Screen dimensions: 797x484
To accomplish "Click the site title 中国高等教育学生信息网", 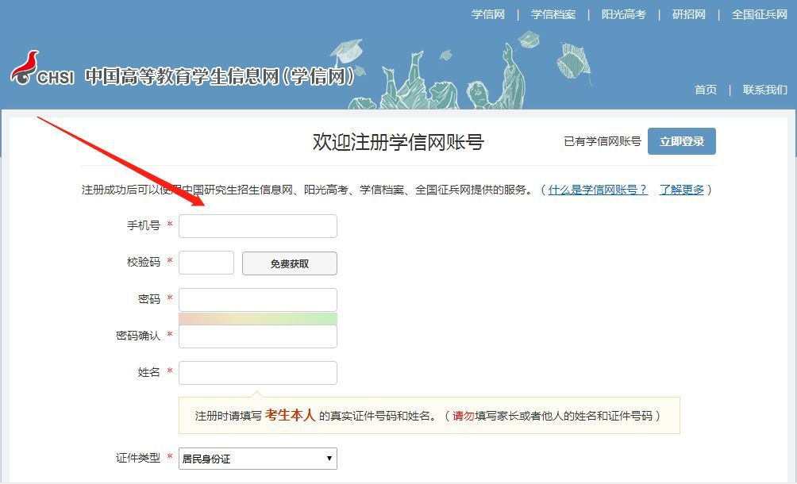I will tap(218, 77).
